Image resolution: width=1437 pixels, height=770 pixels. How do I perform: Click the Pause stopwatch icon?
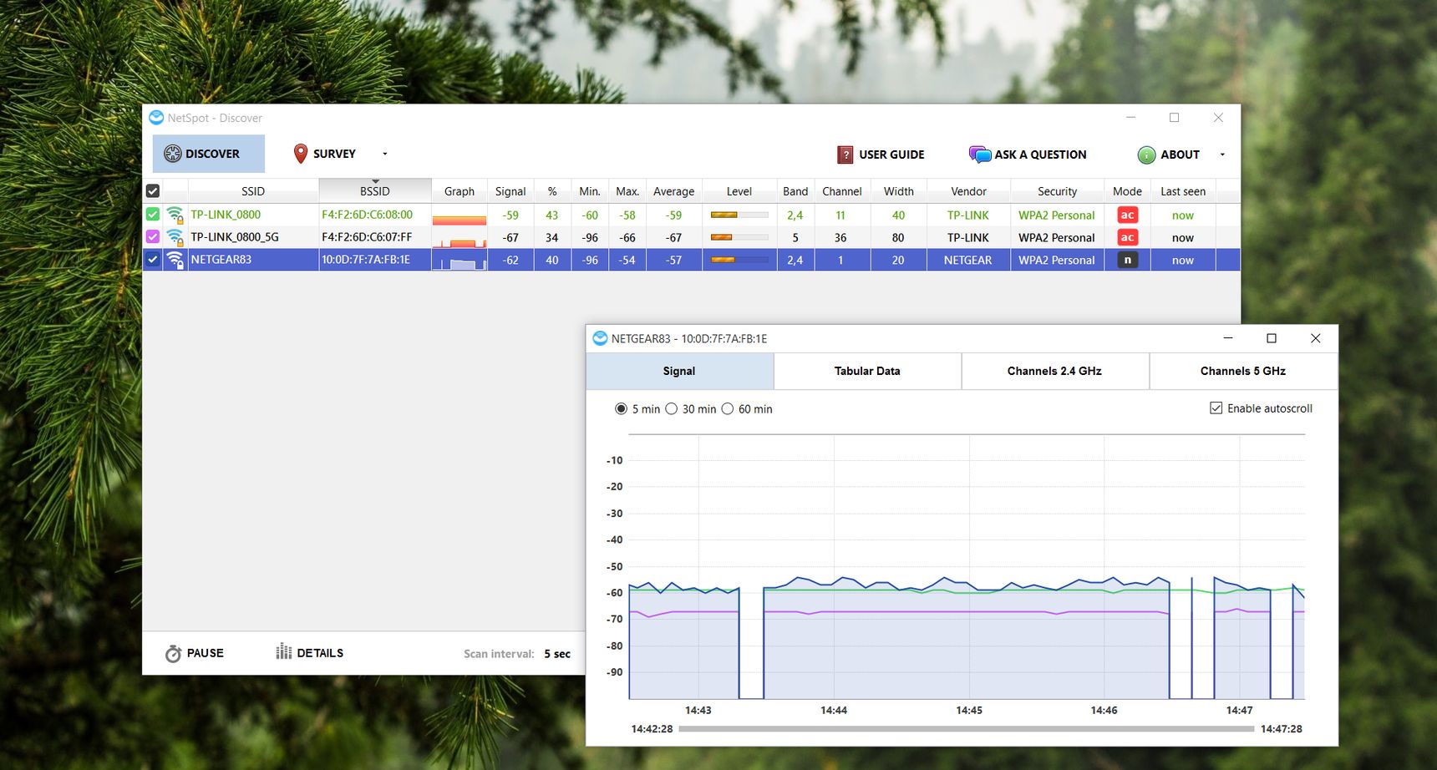[173, 653]
